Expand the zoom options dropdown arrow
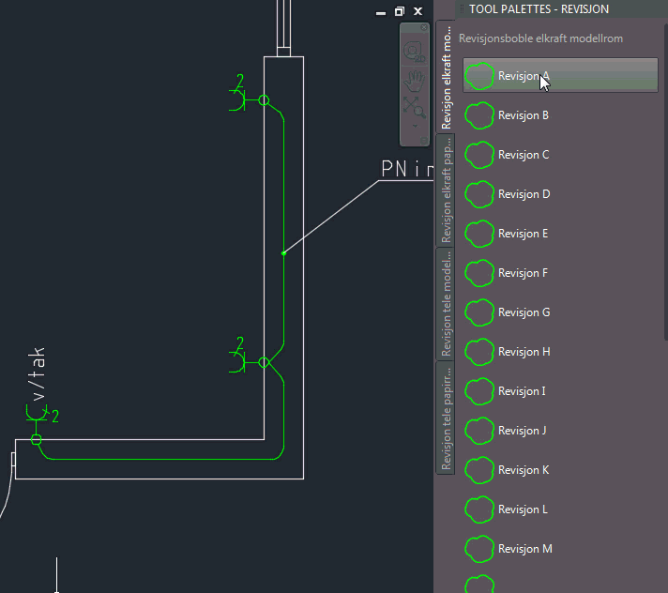 click(415, 124)
